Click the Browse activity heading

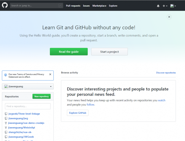coord(69,73)
